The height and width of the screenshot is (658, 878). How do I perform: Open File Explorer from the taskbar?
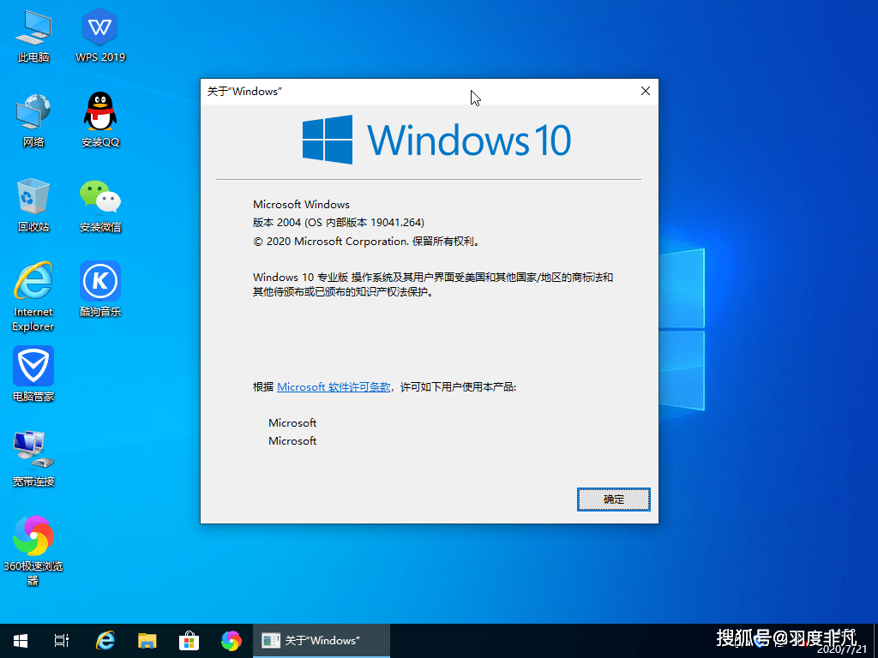147,641
